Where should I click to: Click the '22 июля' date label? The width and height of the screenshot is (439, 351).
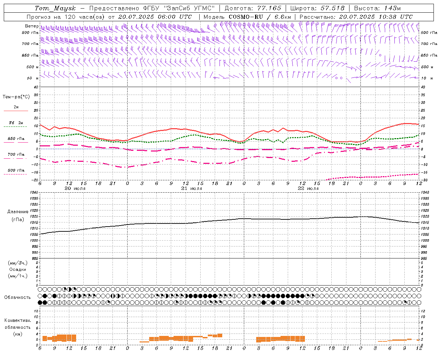(x=308, y=189)
